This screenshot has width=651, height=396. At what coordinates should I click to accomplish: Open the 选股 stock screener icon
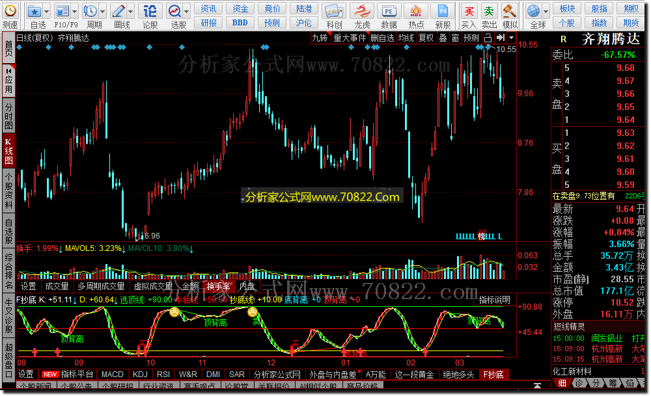[174, 11]
